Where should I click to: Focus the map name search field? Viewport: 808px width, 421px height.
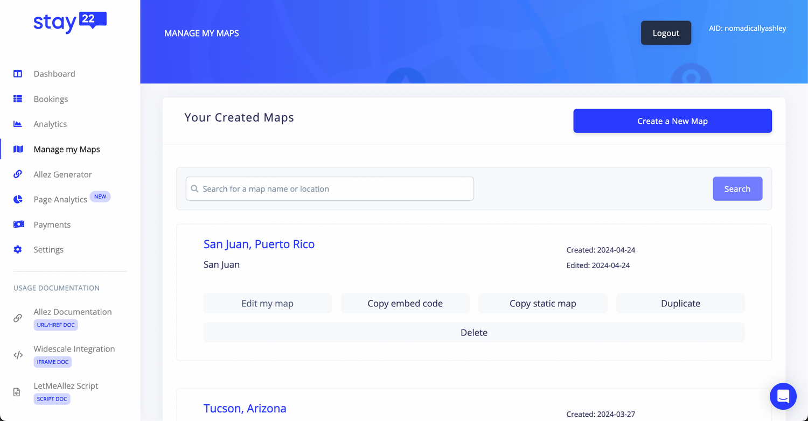tap(330, 189)
